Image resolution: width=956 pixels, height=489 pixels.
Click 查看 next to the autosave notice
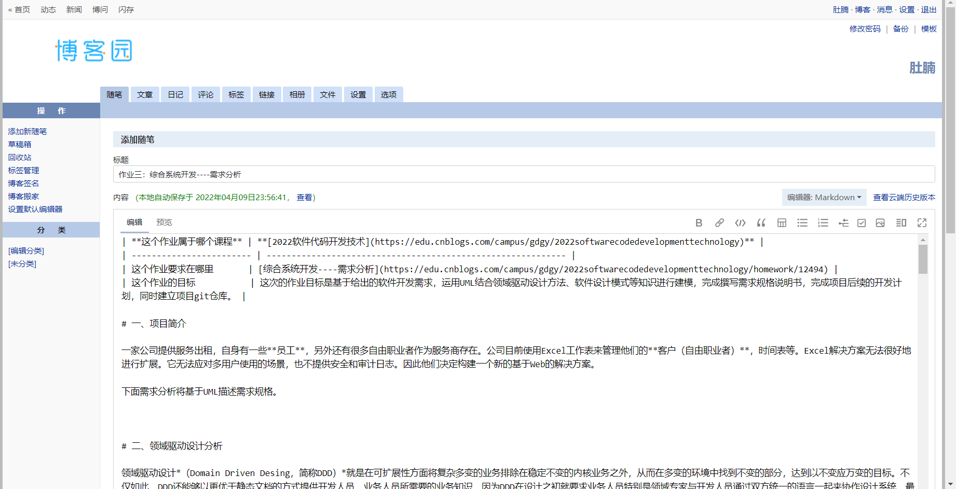[304, 198]
